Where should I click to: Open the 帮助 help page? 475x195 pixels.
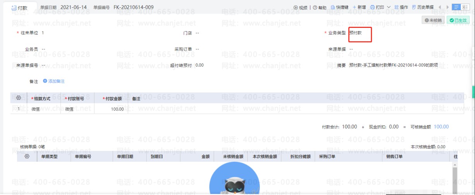pos(319,7)
